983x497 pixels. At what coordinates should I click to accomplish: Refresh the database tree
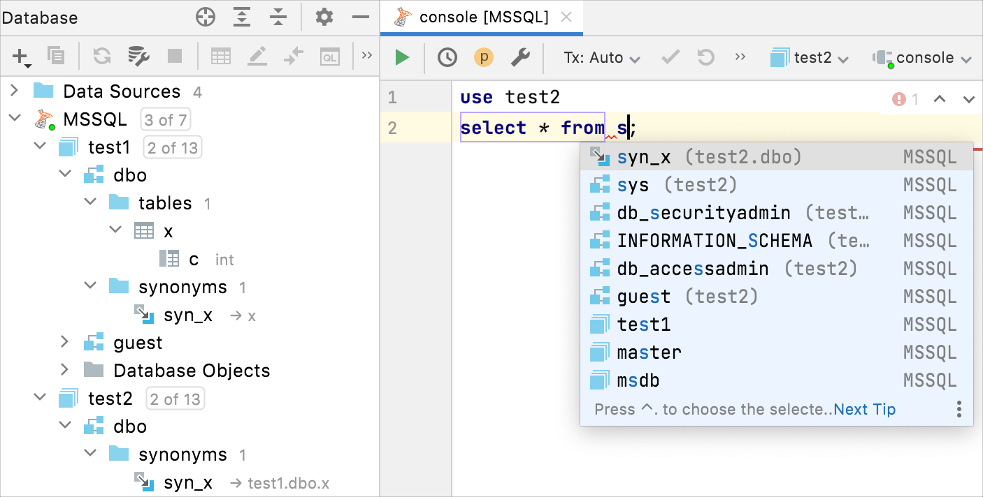click(x=102, y=57)
